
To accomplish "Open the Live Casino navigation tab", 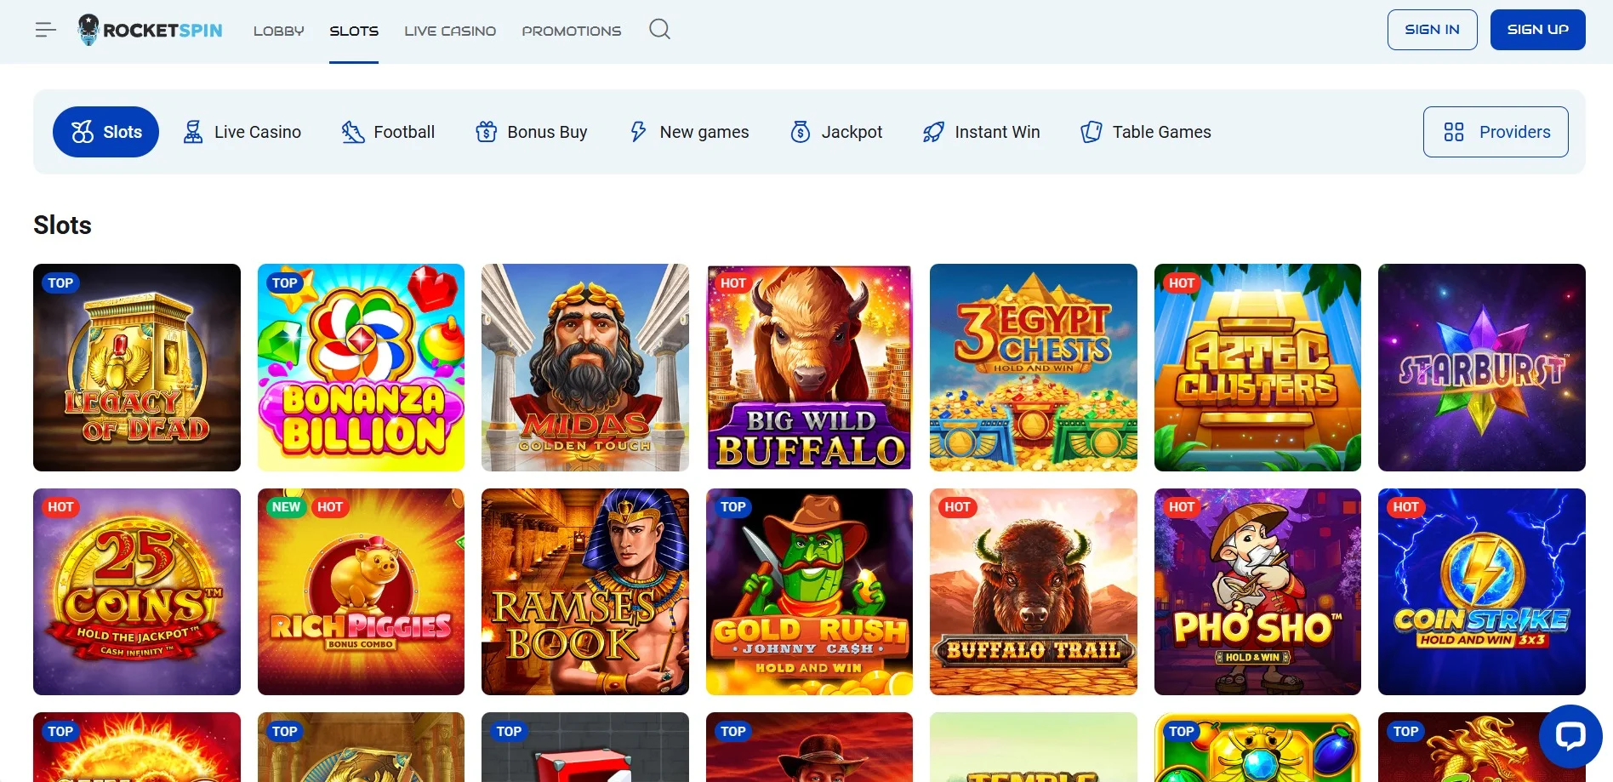I will click(450, 31).
